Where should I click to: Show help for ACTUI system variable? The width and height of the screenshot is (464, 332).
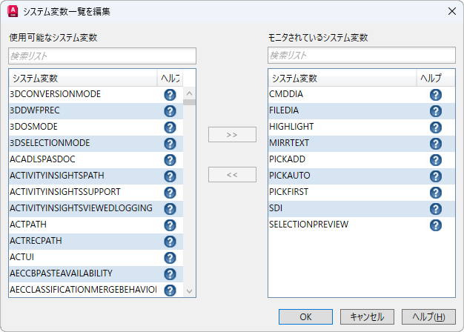tap(170, 257)
